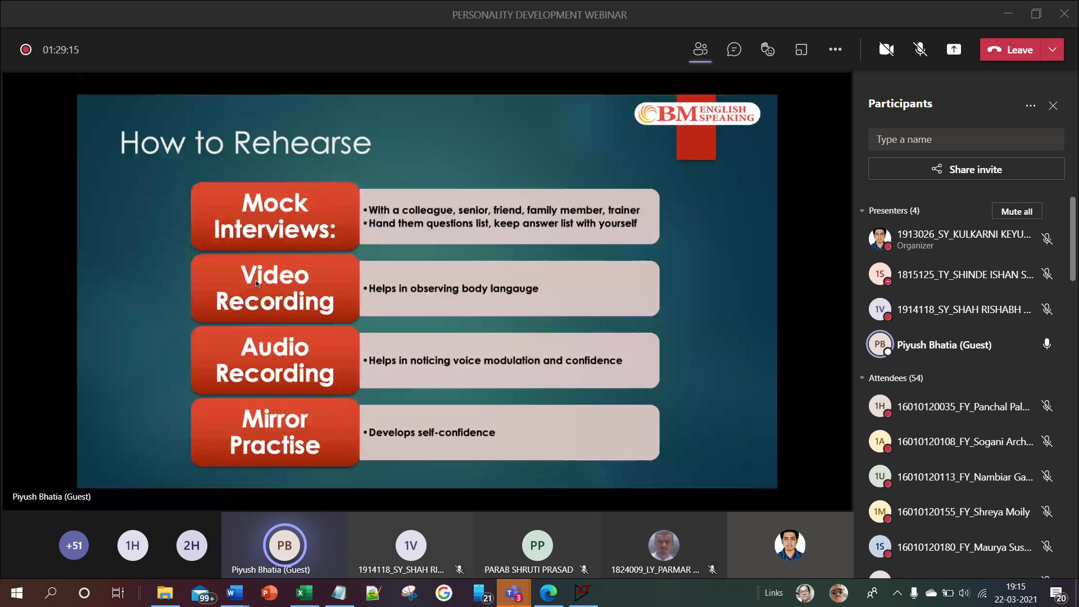The height and width of the screenshot is (607, 1079).
Task: Open the breakout rooms icon
Action: click(x=801, y=49)
